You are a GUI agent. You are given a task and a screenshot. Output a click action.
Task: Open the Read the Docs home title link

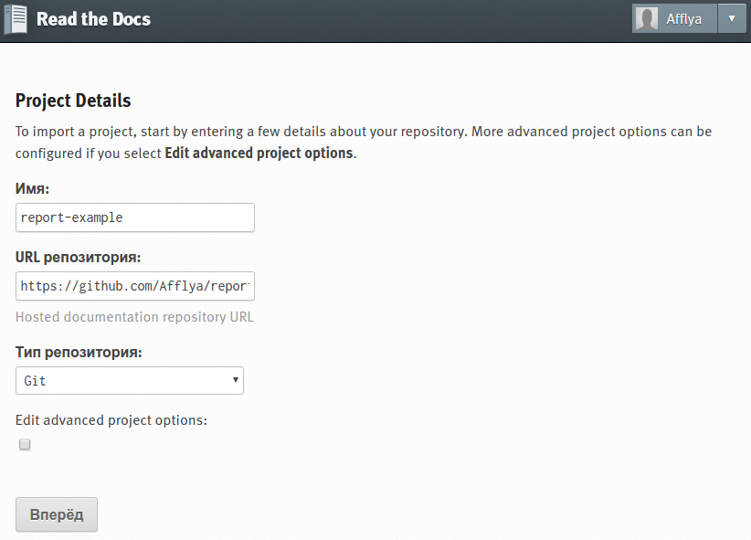(93, 19)
